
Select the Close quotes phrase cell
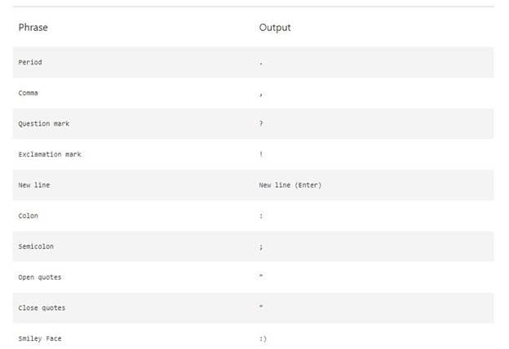42,308
